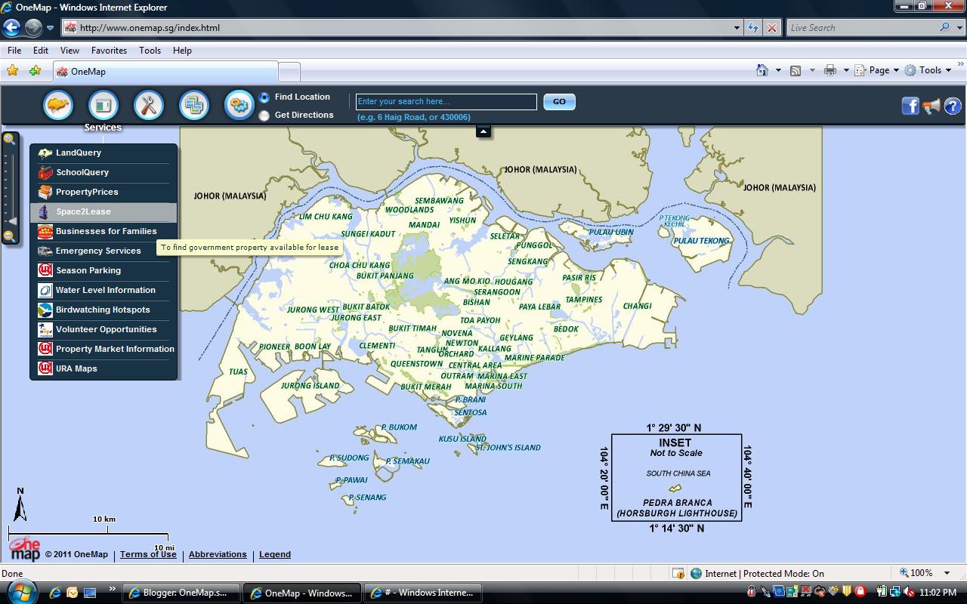The width and height of the screenshot is (967, 604).
Task: Open the zoom level 100% dropdown
Action: click(947, 573)
